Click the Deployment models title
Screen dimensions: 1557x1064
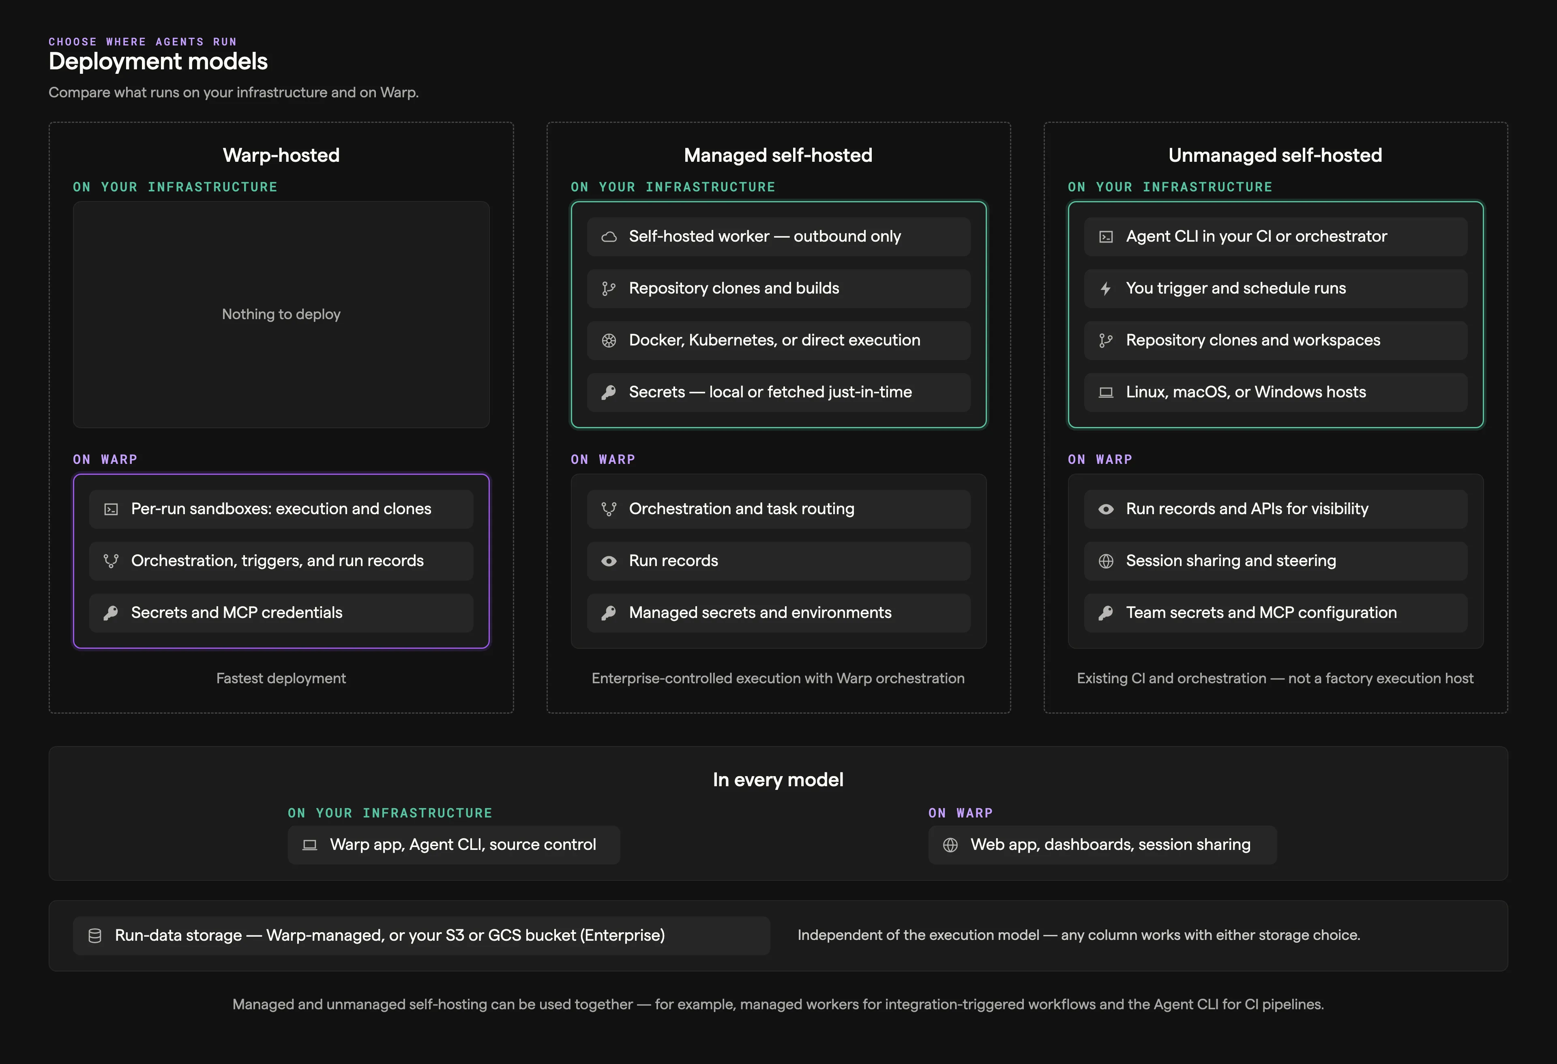[158, 62]
